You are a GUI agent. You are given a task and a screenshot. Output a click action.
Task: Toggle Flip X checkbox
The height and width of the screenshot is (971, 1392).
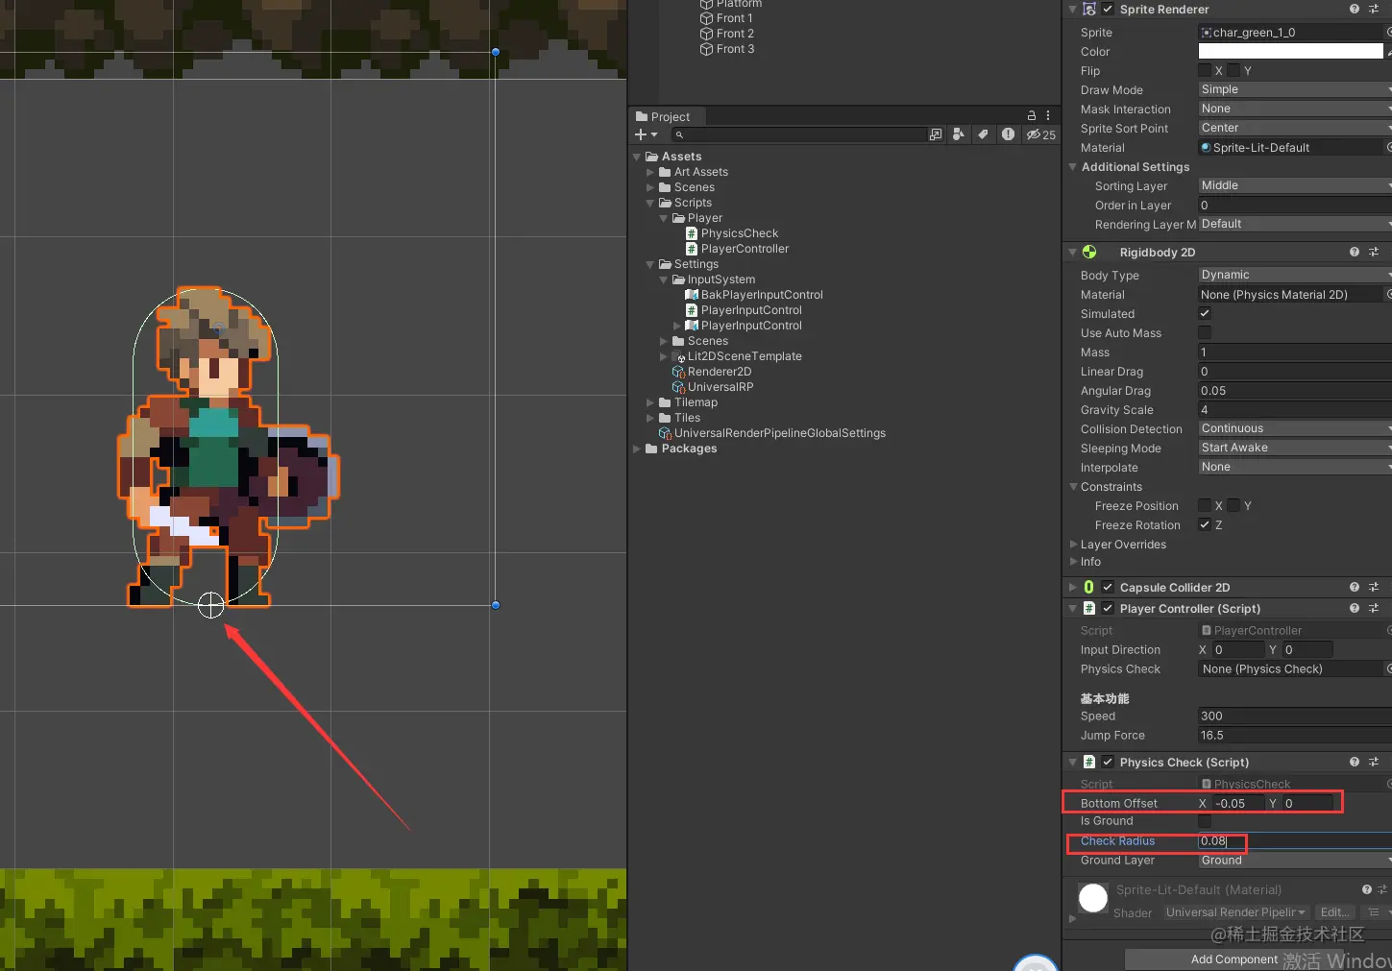click(x=1205, y=71)
